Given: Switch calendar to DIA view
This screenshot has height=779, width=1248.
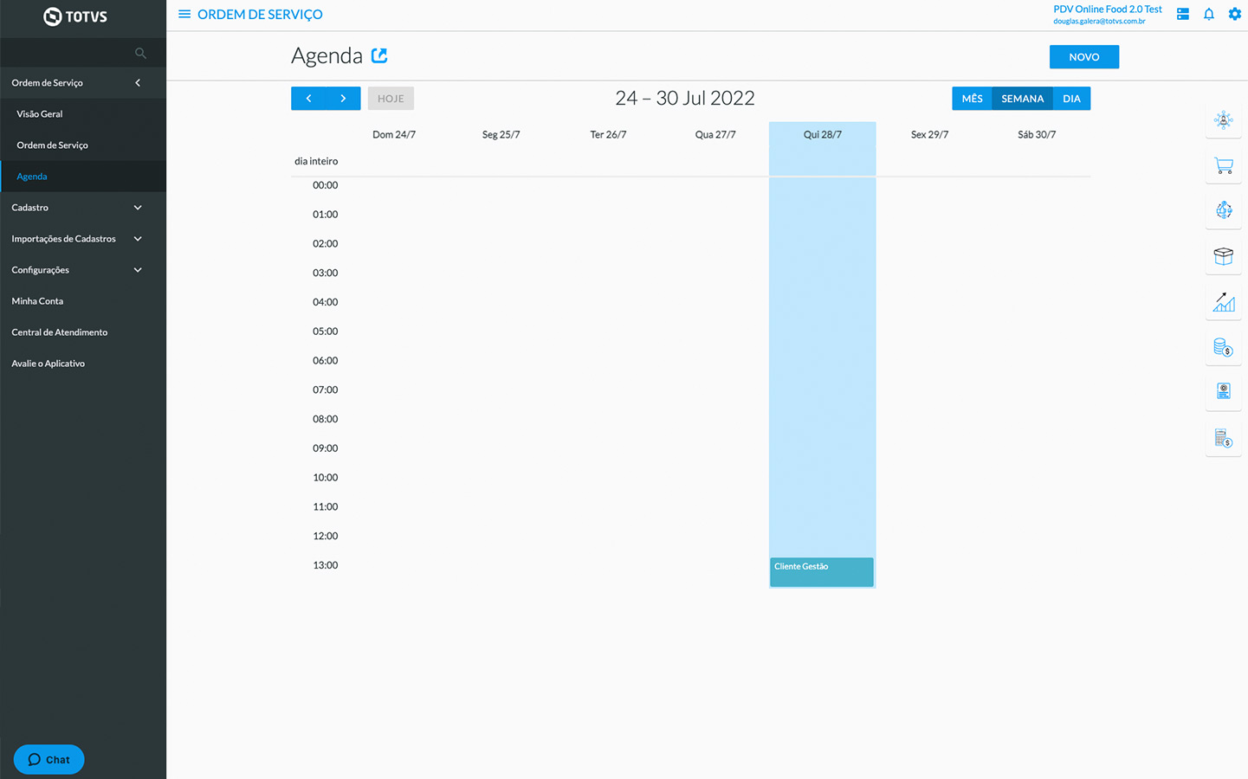Looking at the screenshot, I should coord(1071,99).
